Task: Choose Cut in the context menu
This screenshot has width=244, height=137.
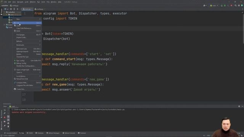Action: tap(27, 23)
